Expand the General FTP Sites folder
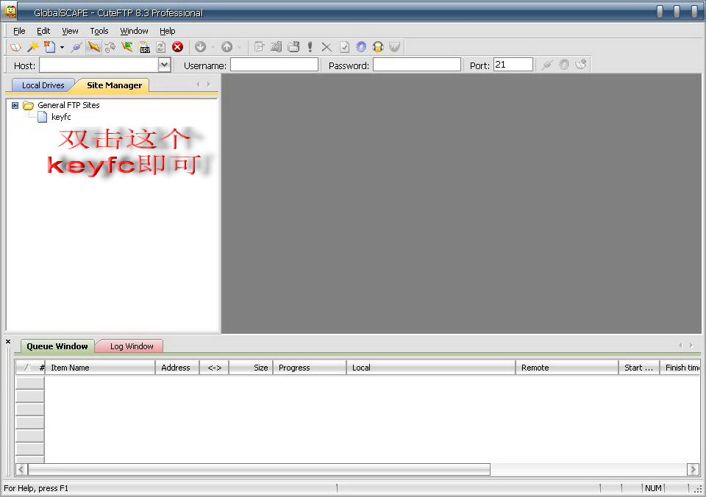This screenshot has width=706, height=497. [x=15, y=105]
